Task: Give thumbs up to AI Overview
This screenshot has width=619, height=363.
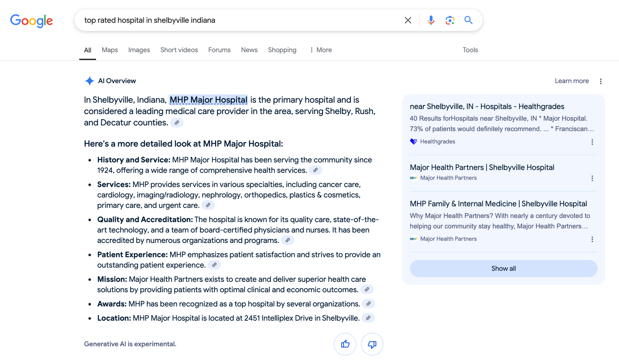Action: [x=345, y=344]
